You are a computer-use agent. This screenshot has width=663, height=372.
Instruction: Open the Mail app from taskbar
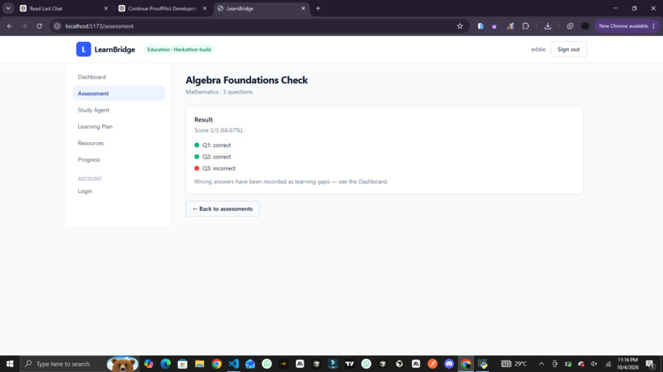[x=250, y=364]
